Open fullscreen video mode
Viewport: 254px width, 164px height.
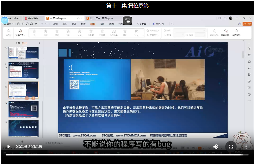(x=231, y=147)
